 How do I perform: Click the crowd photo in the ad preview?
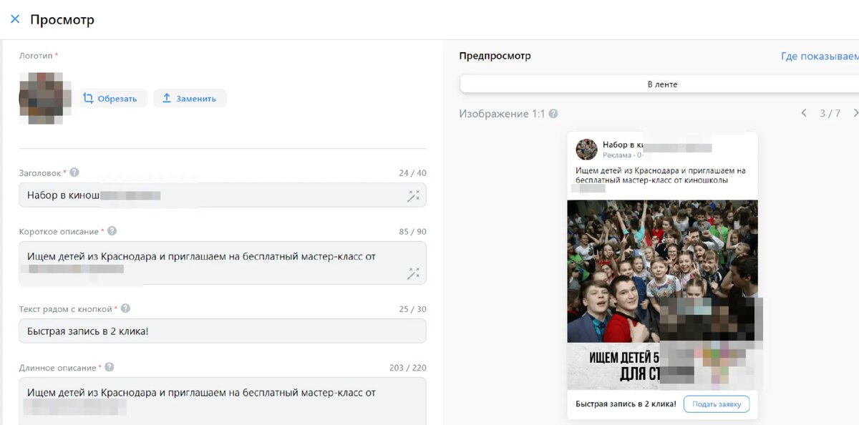pos(662,270)
